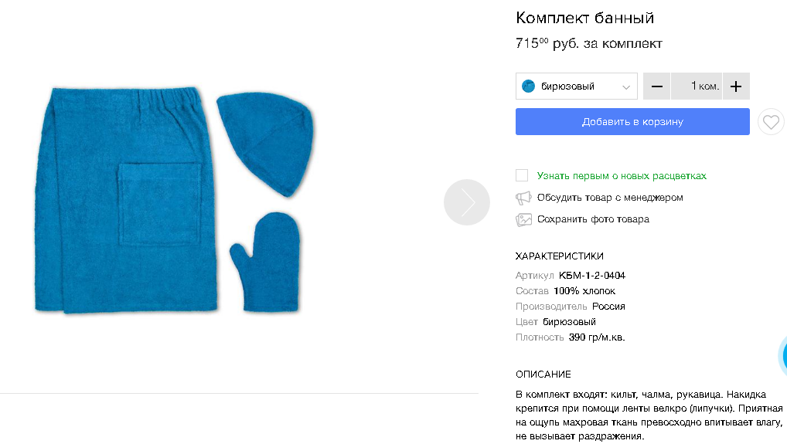Show next product photo with arrow
Image resolution: width=787 pixels, height=444 pixels.
point(467,202)
